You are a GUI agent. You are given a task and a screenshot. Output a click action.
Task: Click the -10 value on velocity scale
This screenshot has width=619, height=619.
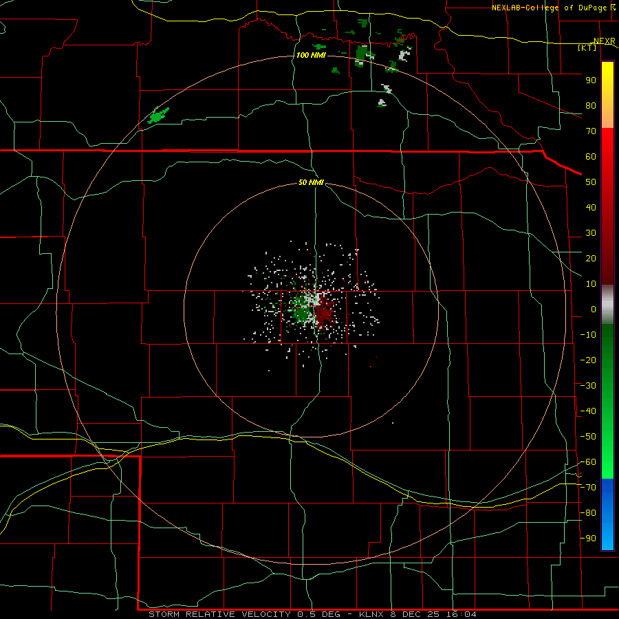[588, 335]
